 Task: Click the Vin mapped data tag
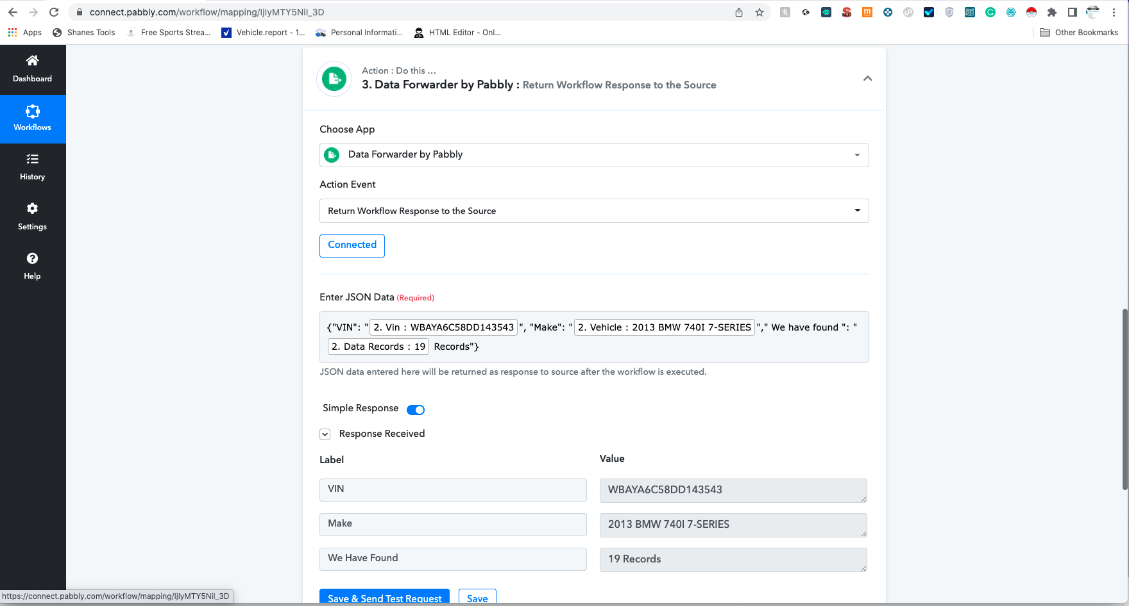[444, 327]
